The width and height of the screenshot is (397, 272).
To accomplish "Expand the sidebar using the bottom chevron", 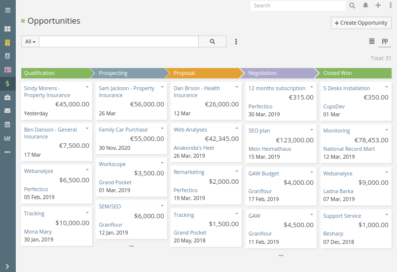I will tap(7, 266).
